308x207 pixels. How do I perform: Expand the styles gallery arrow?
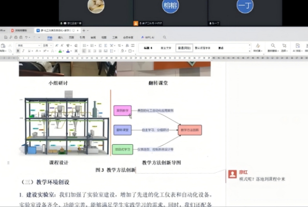(x=250, y=51)
